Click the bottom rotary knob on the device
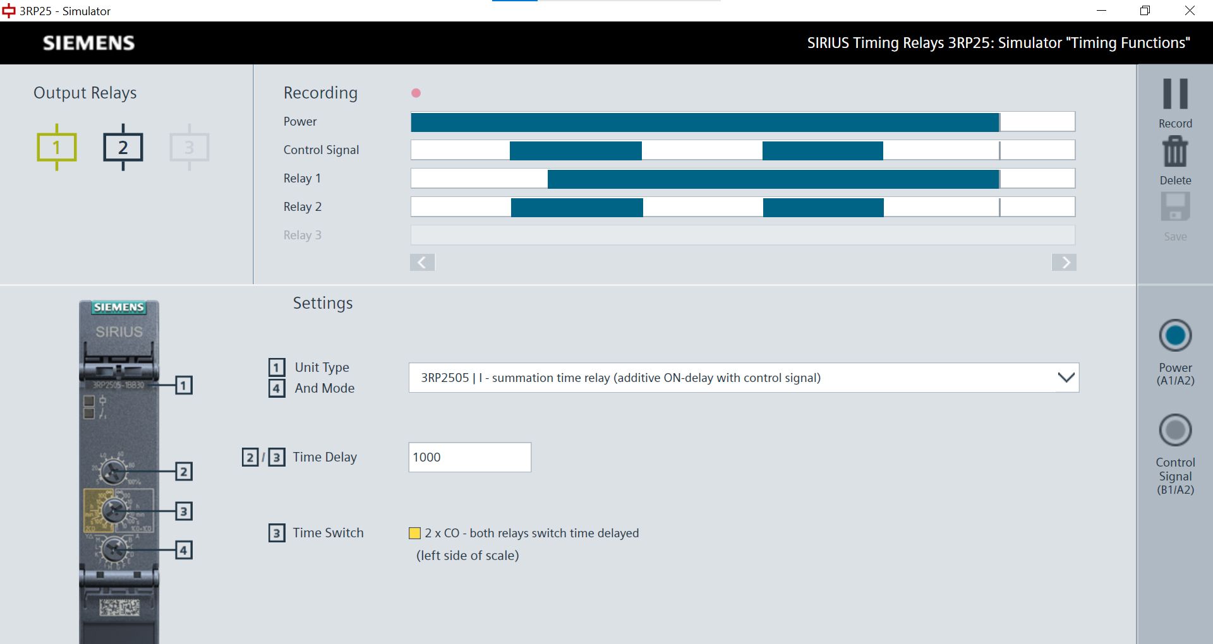The height and width of the screenshot is (644, 1213). 114,550
